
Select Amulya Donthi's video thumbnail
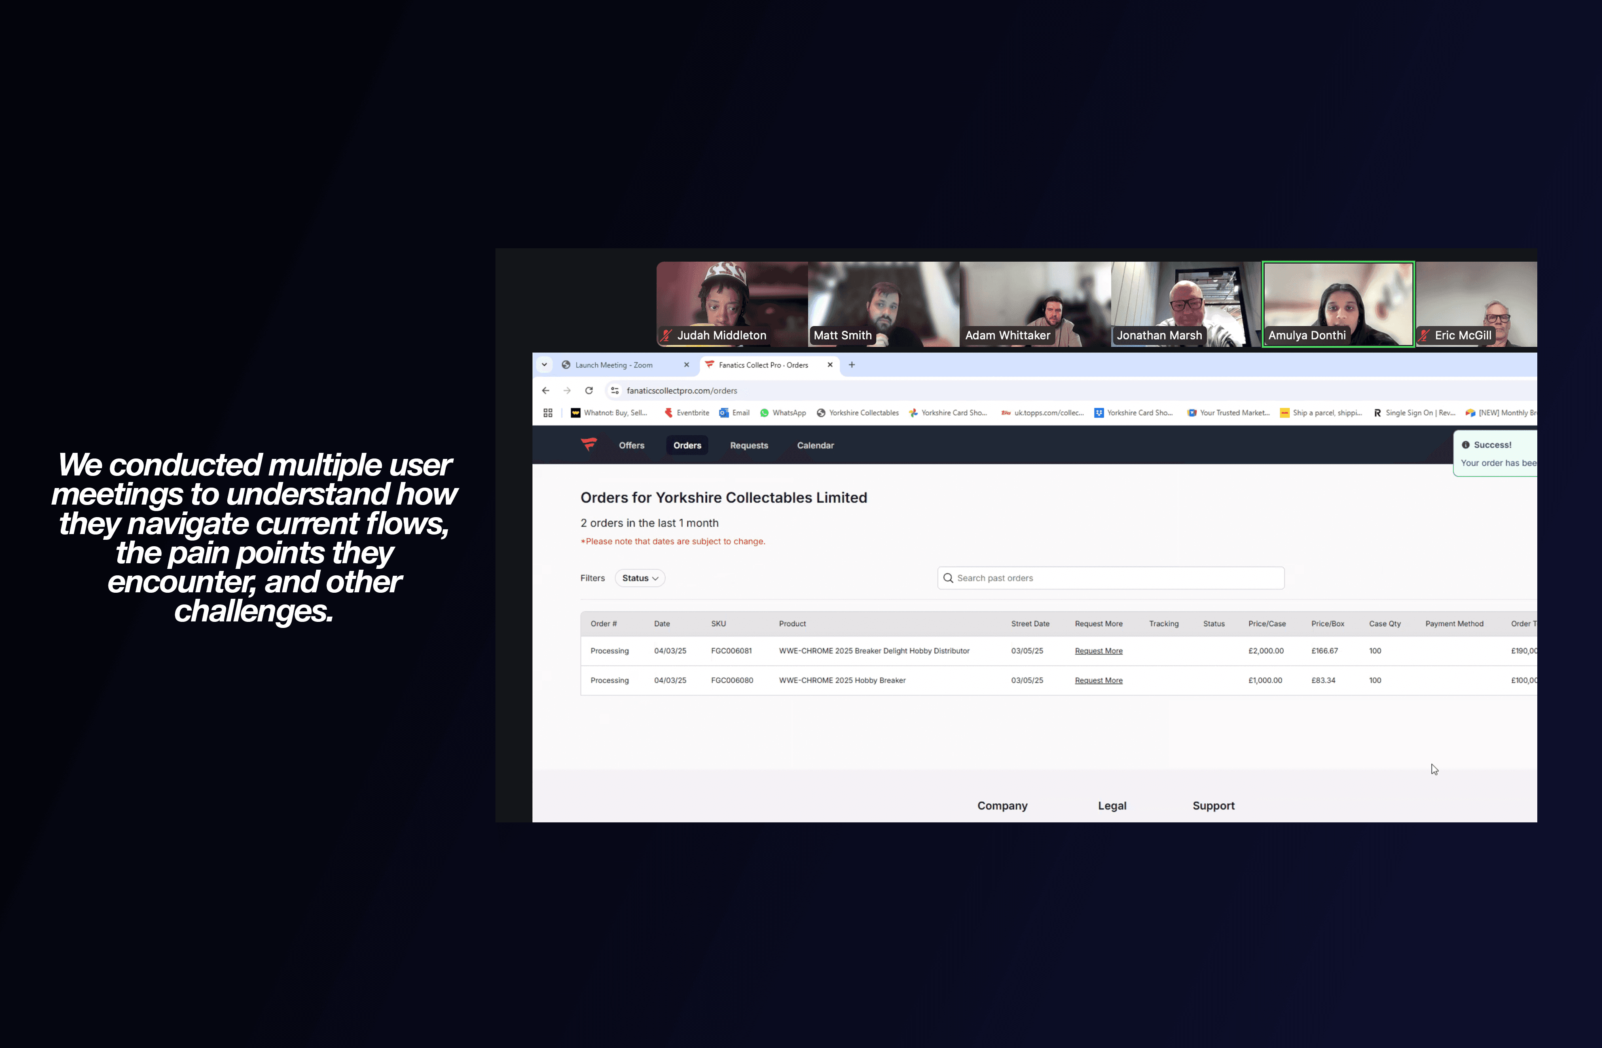pos(1338,304)
